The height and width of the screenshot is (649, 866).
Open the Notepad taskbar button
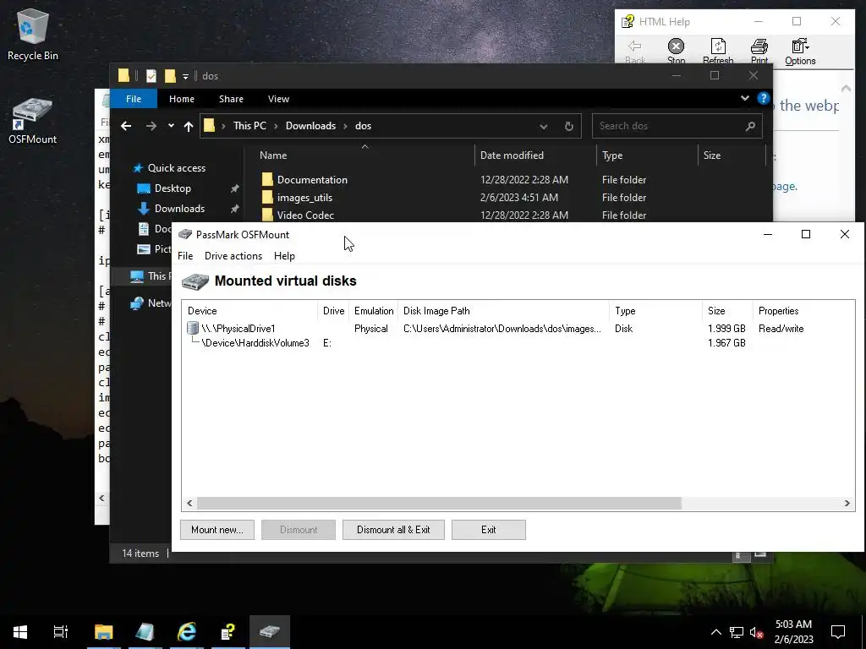coord(145,631)
